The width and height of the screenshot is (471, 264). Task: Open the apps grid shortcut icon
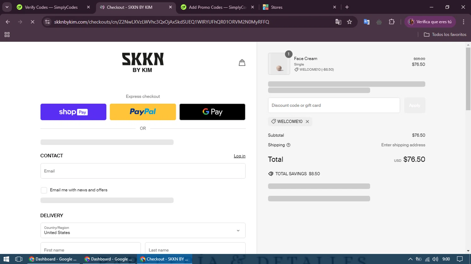coord(7,35)
